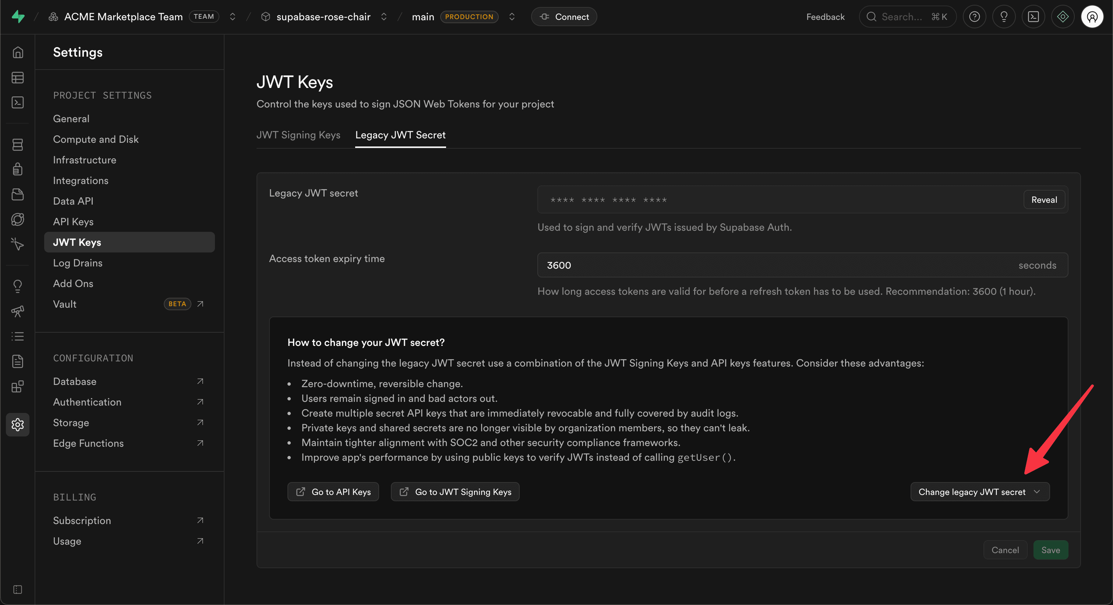Open Reports via the telescope sidebar icon

pyautogui.click(x=17, y=311)
